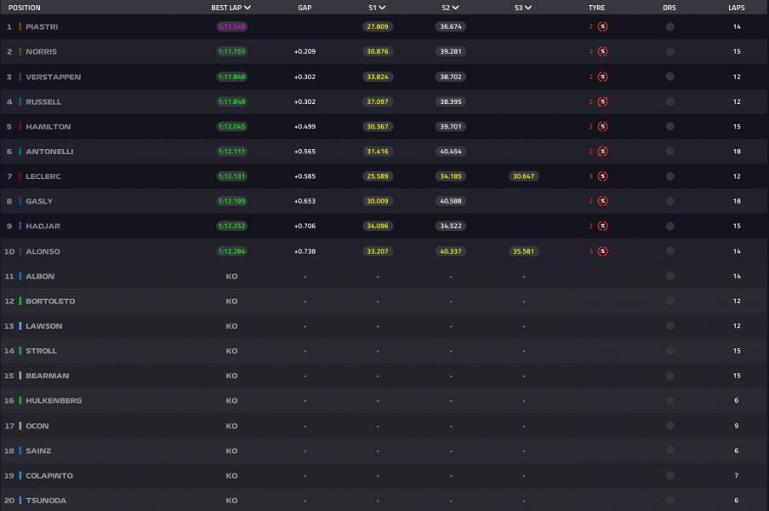Click Norris's best lap 1:11.755

tap(231, 52)
